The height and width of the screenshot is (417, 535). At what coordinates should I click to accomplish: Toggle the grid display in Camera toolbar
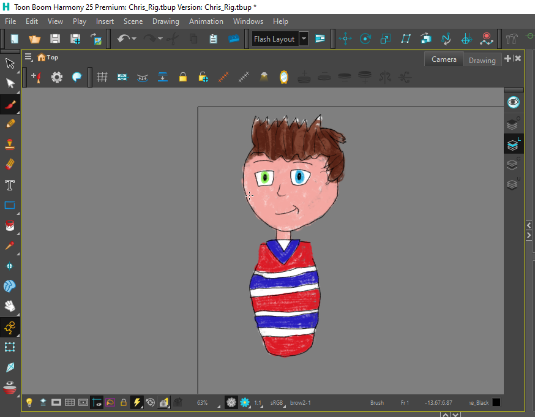coord(102,77)
